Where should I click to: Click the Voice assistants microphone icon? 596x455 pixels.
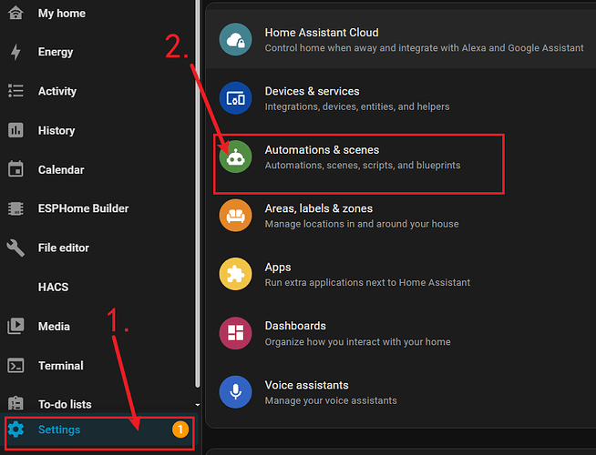(x=235, y=392)
